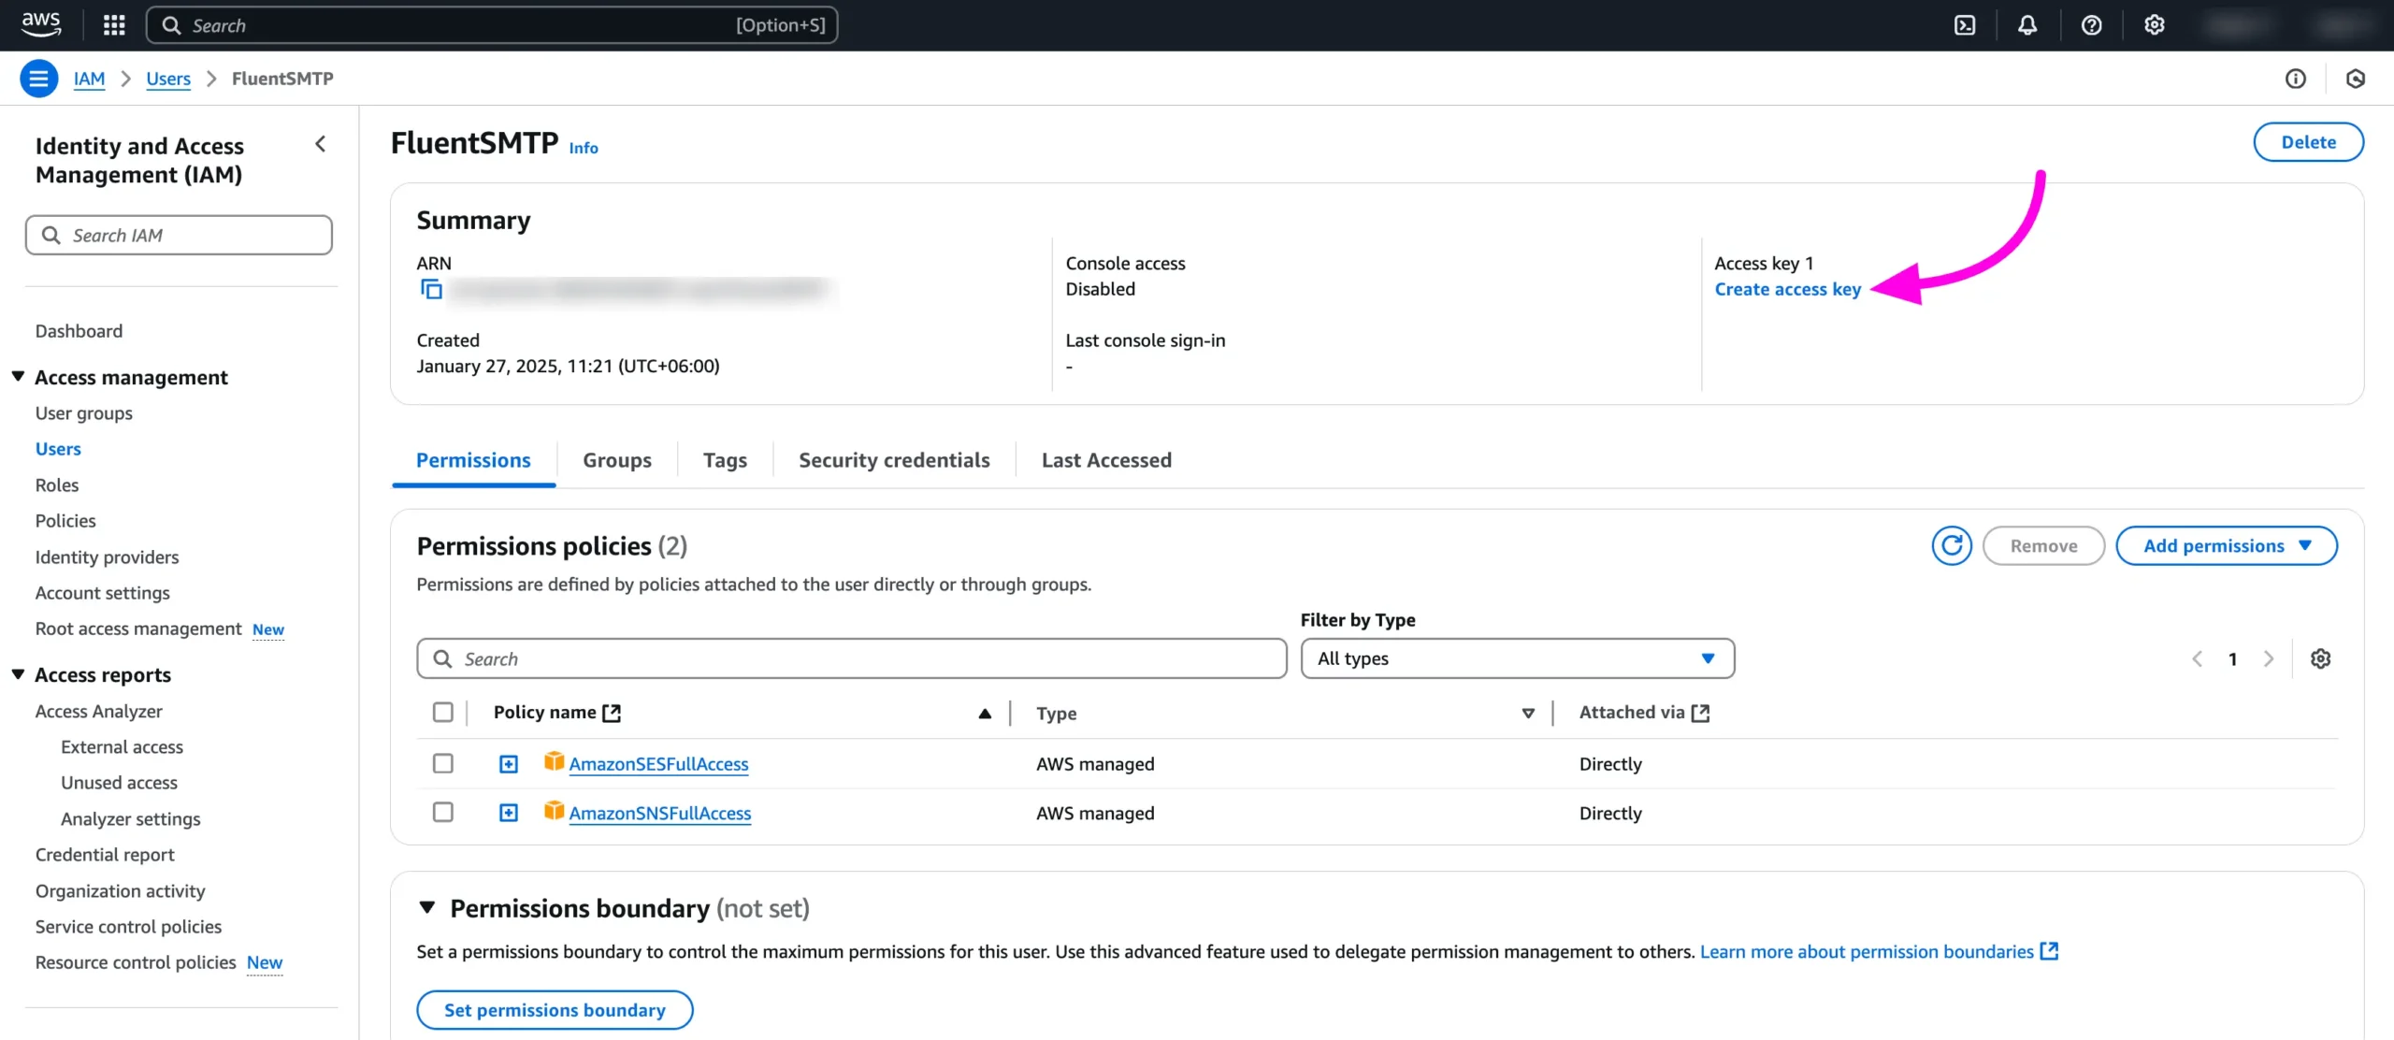Click the Users breadcrumb link
The width and height of the screenshot is (2394, 1040).
[168, 79]
